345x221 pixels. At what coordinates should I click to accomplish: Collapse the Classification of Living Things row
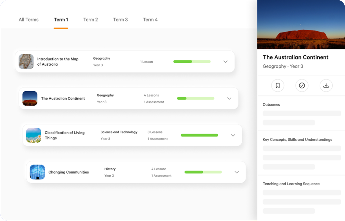coord(233,135)
